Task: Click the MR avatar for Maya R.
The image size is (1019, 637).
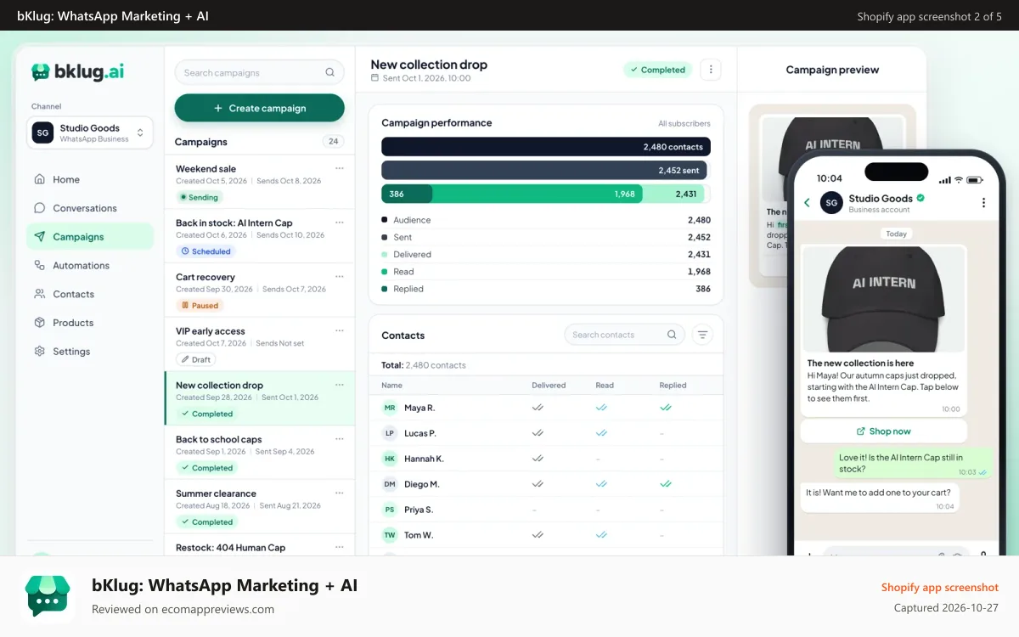Action: 390,408
